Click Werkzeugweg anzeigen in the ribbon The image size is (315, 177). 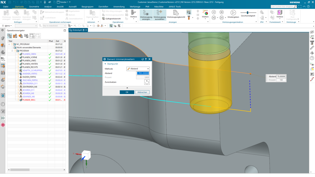146,15
